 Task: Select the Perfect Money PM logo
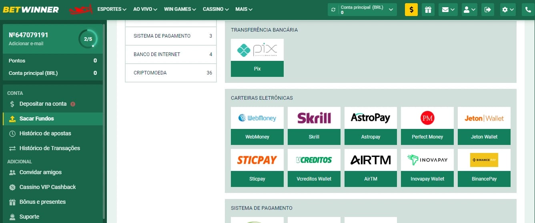pos(427,118)
